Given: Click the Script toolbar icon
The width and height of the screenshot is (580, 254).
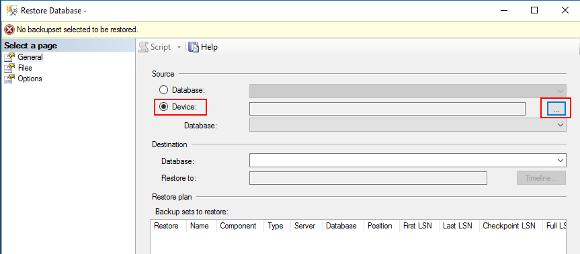Looking at the screenshot, I should point(144,47).
